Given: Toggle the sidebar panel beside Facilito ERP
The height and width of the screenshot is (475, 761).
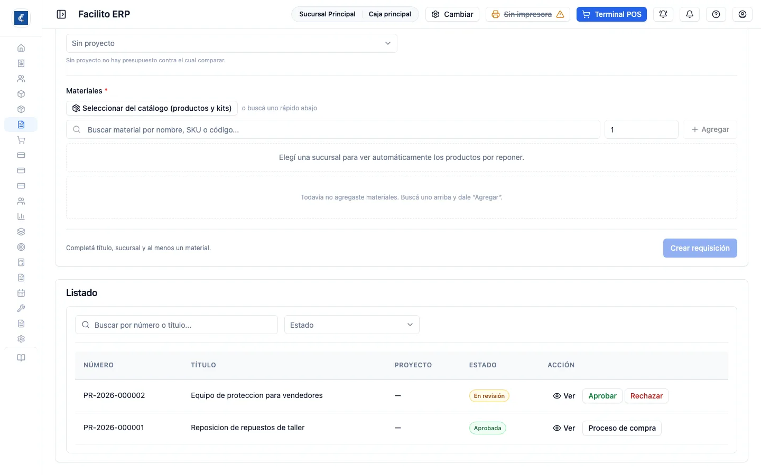Looking at the screenshot, I should click(61, 14).
